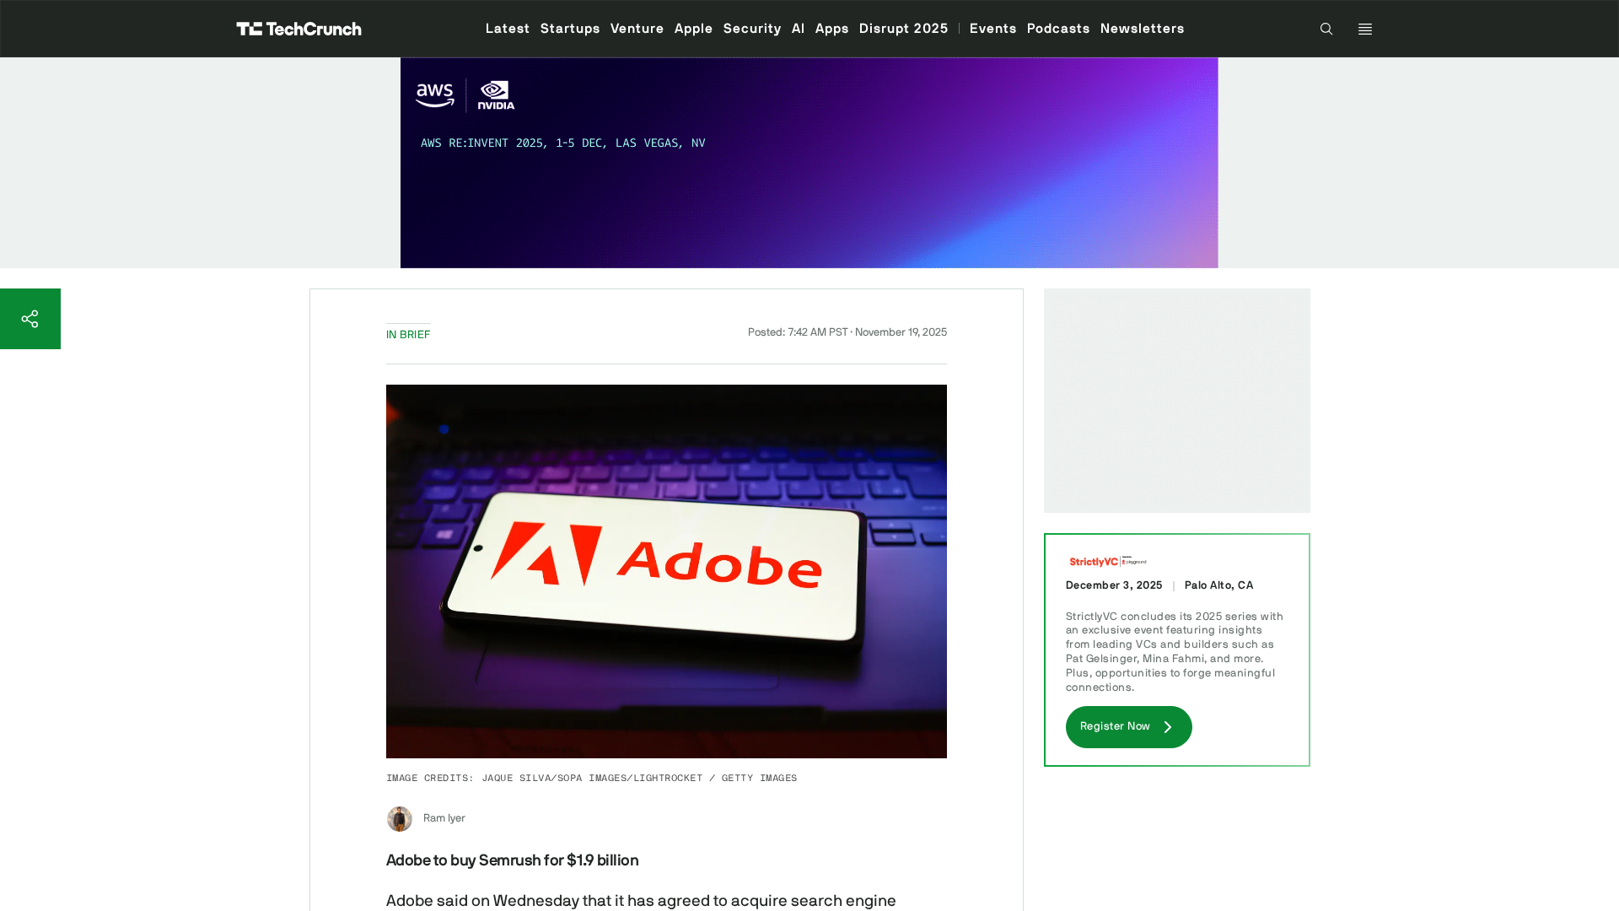Click the green share icon button
Image resolution: width=1619 pixels, height=911 pixels.
click(x=30, y=319)
